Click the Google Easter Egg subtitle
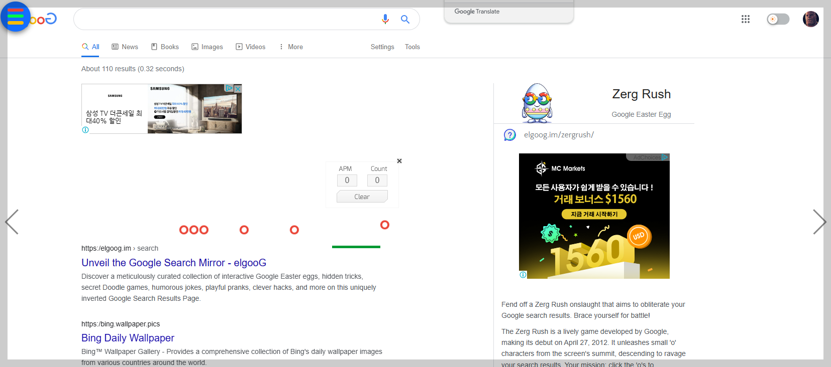The width and height of the screenshot is (831, 367). 641,114
